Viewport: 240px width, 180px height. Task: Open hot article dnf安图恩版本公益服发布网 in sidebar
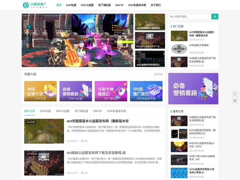click(x=201, y=34)
